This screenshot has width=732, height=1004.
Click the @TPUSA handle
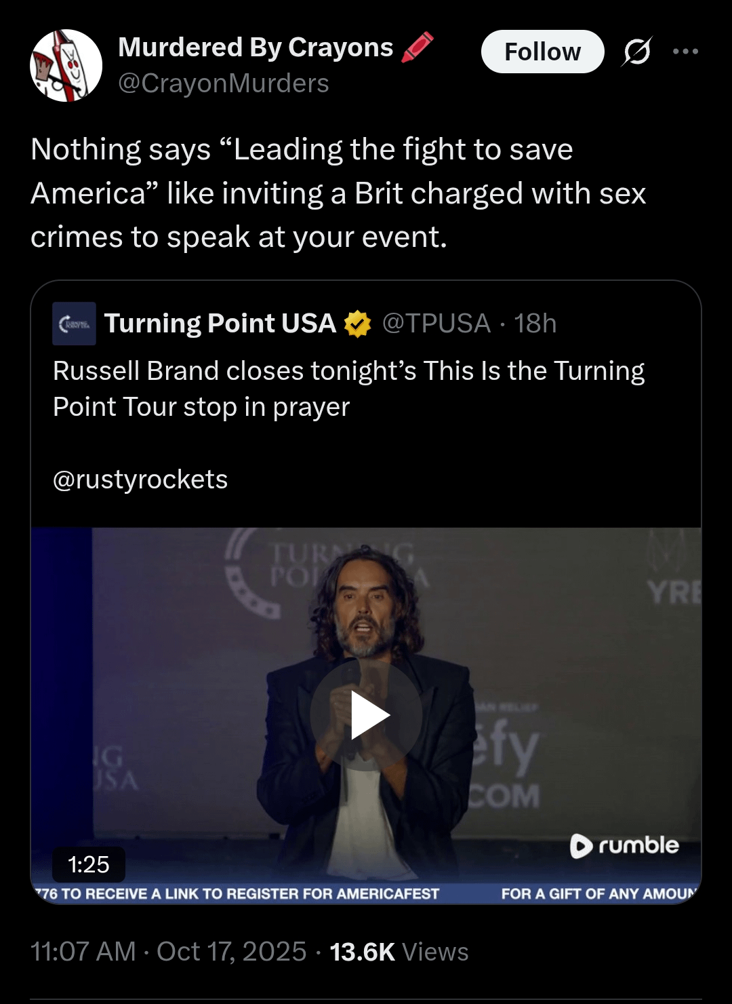click(x=436, y=324)
